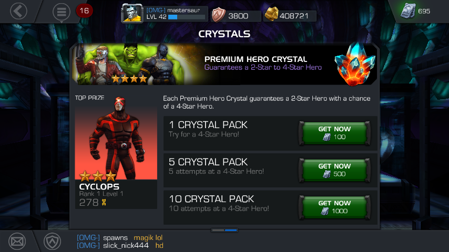Click the page indicator bar below packs
449x252 pixels.
(x=224, y=230)
